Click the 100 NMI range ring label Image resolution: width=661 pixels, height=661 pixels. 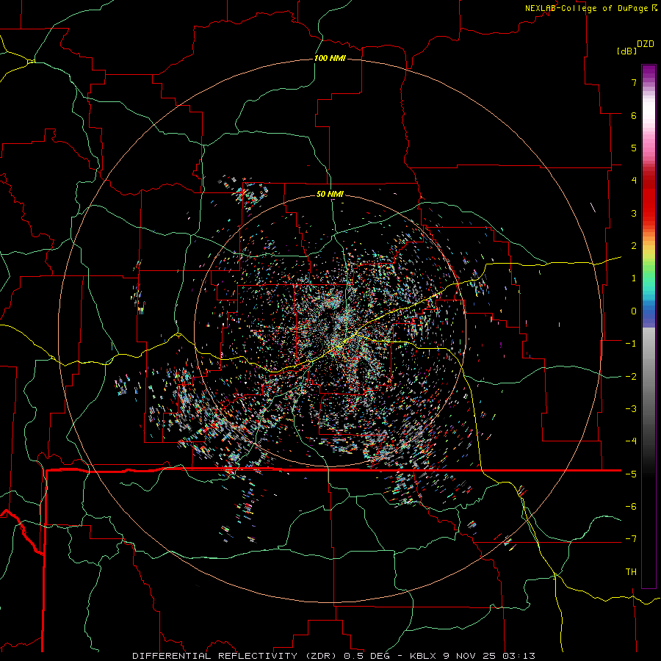[x=330, y=58]
